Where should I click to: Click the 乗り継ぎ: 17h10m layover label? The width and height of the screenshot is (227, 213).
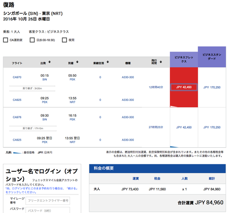coord(33,128)
